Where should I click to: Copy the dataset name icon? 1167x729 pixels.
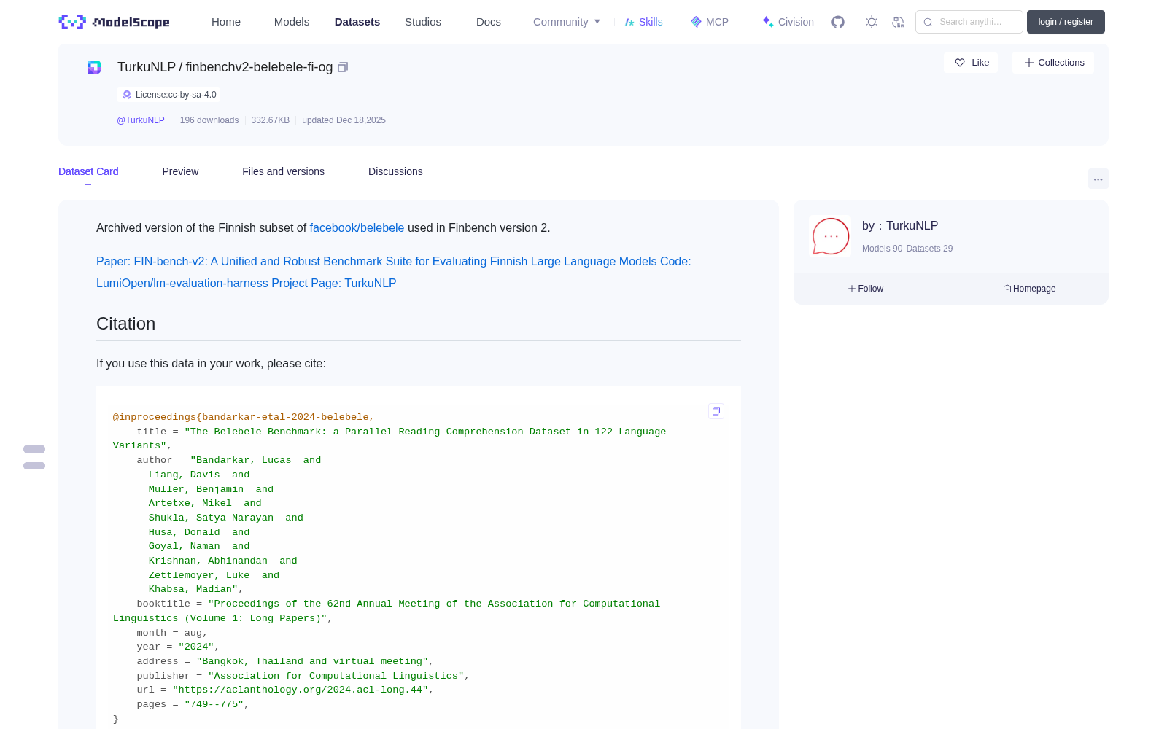343,67
